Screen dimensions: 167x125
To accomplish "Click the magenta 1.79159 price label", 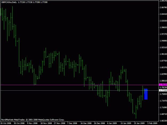I will (x=163, y=85).
